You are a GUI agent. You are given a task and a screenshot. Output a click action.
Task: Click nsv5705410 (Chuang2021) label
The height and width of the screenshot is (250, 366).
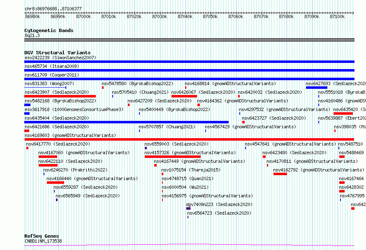pyautogui.click(x=140, y=92)
